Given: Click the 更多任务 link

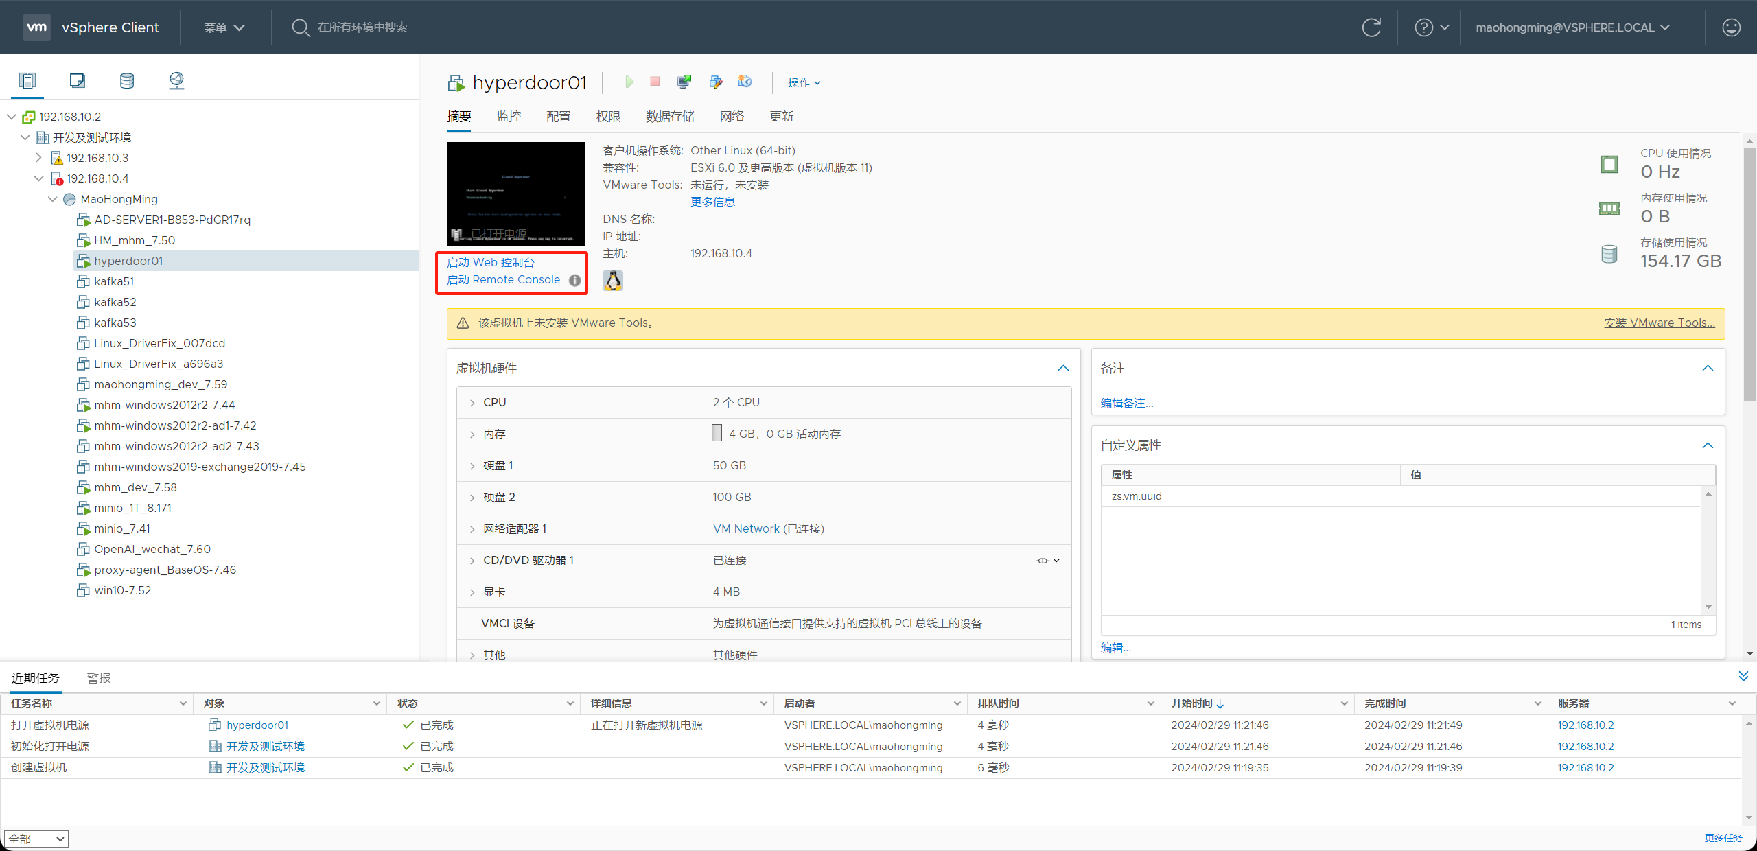Looking at the screenshot, I should [1723, 838].
